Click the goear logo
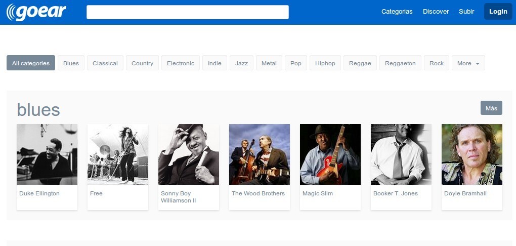This screenshot has height=246, width=516. click(x=36, y=12)
